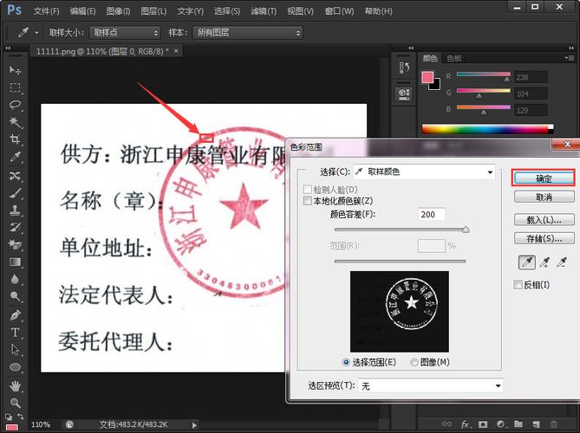Click the layer effects fx icon
Image resolution: width=580 pixels, height=433 pixels.
click(465, 424)
